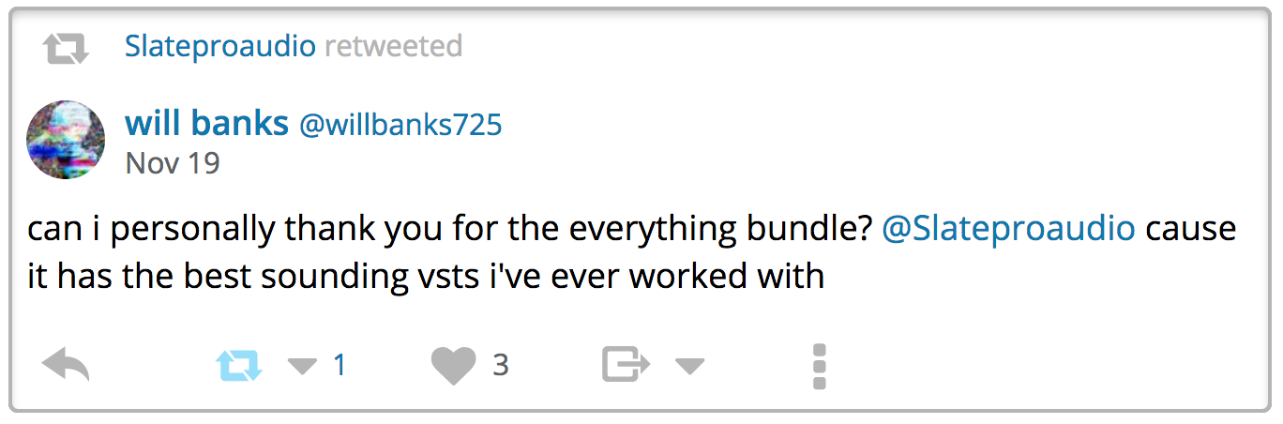Open will banks' profile picture
The height and width of the screenshot is (424, 1283).
66,140
